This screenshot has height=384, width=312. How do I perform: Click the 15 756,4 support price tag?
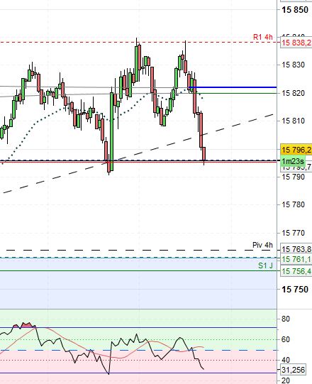point(296,271)
